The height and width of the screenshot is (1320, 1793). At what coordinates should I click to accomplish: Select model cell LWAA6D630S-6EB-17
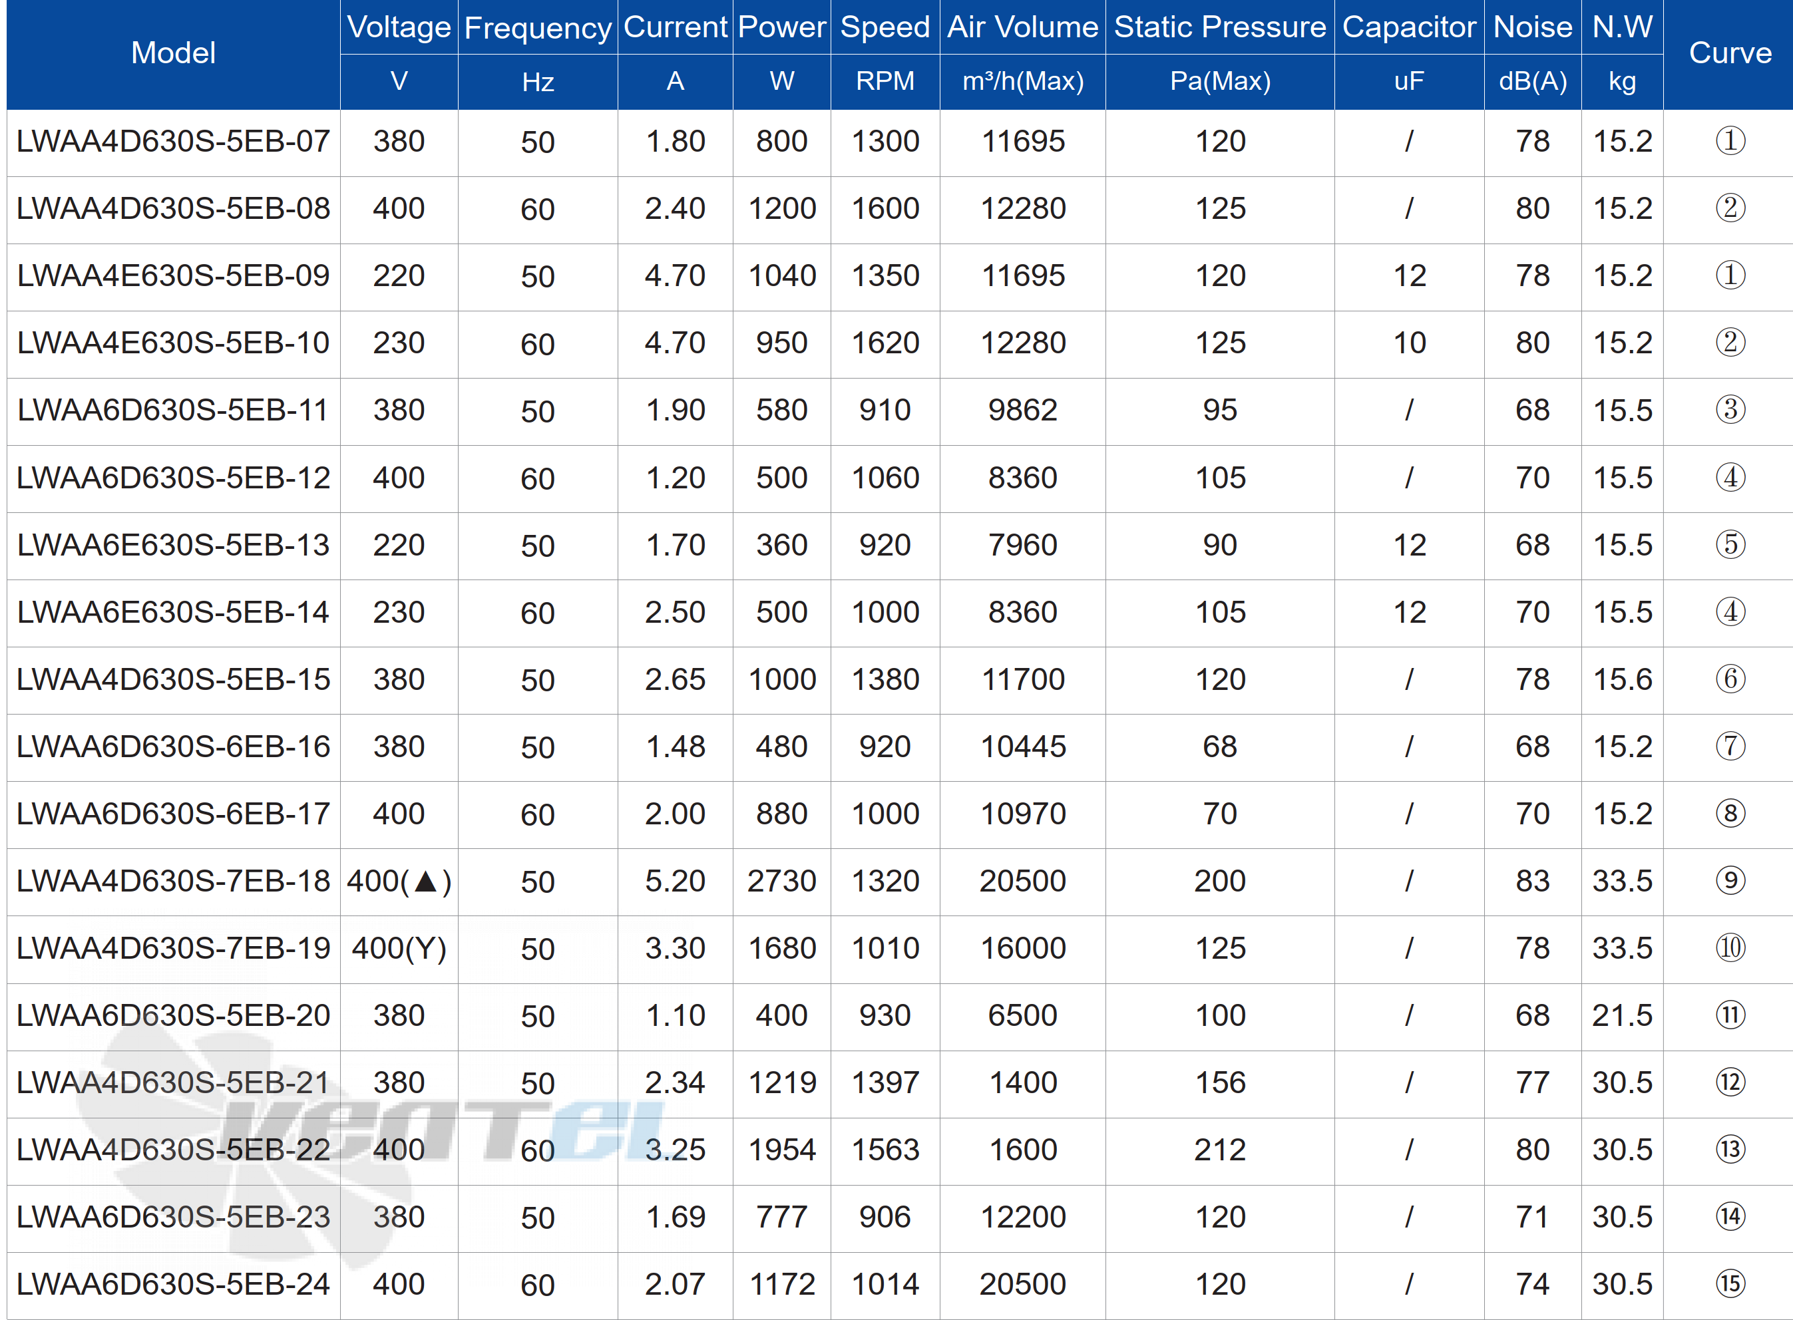pos(174,814)
